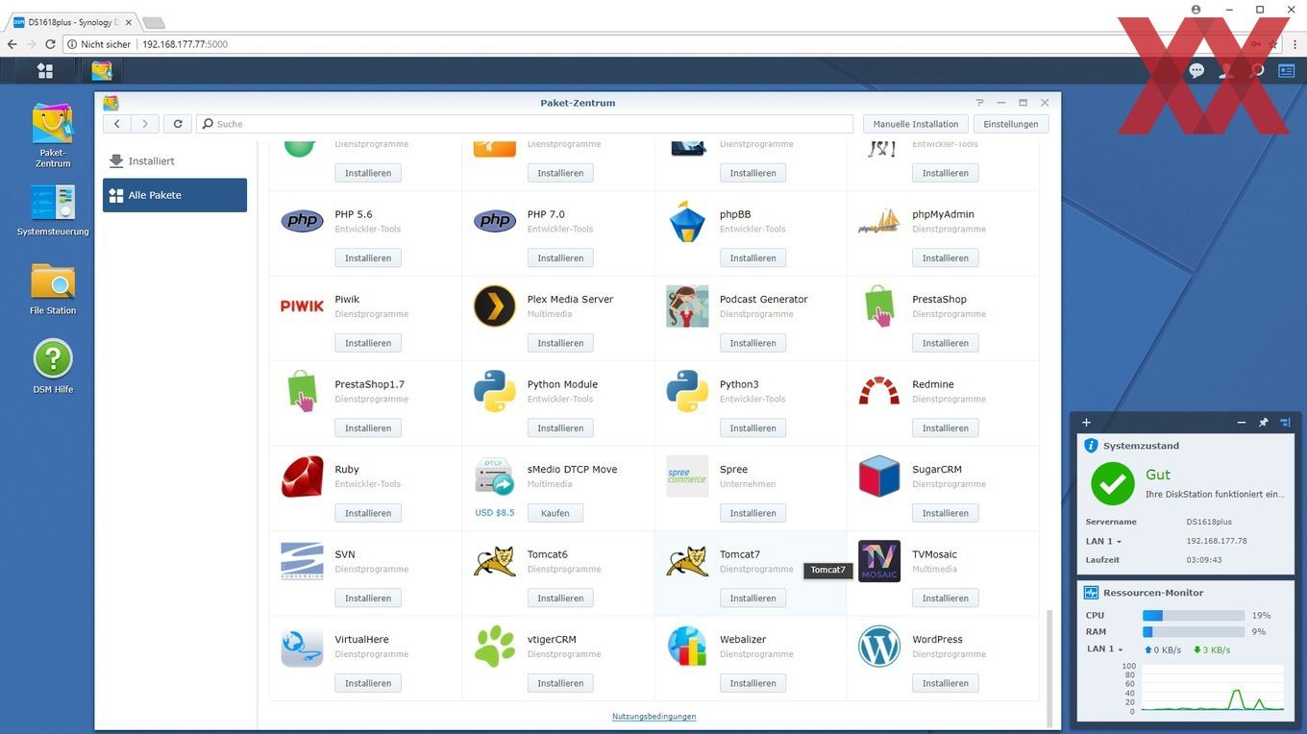Click the Spree package name
This screenshot has width=1307, height=734.
click(733, 470)
